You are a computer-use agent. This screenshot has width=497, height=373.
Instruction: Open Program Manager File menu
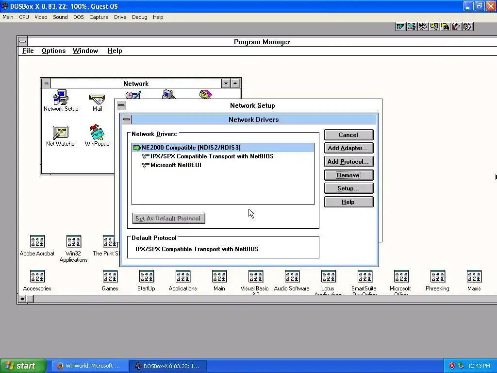pos(28,51)
